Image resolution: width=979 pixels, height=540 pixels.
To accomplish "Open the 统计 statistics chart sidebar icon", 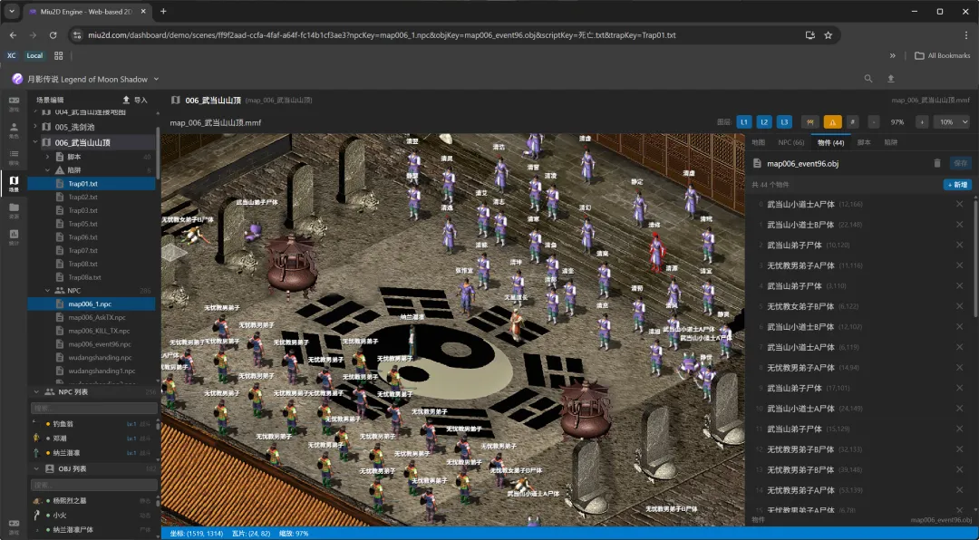I will click(x=14, y=236).
